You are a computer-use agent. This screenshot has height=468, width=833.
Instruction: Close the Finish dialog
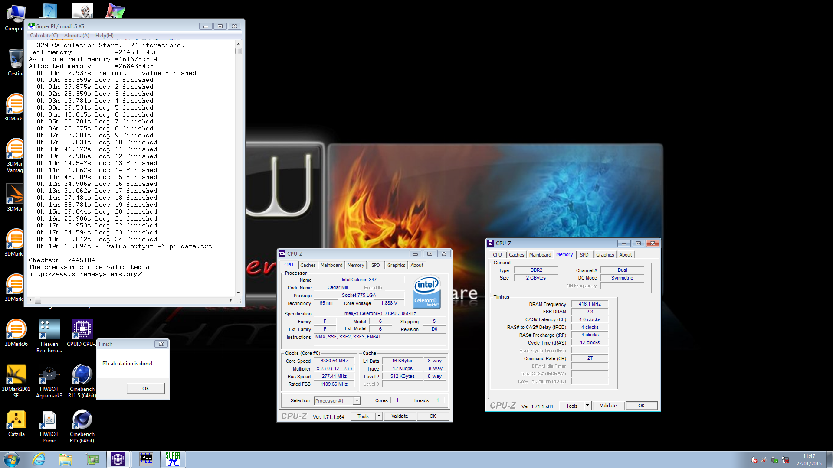point(161,344)
